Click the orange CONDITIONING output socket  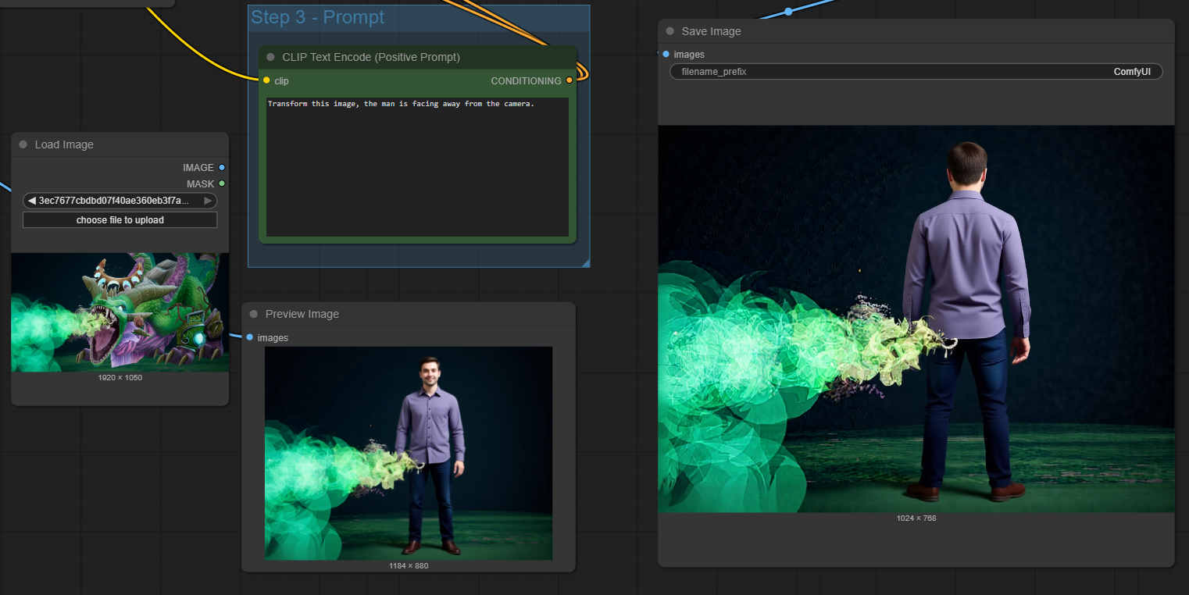[569, 80]
